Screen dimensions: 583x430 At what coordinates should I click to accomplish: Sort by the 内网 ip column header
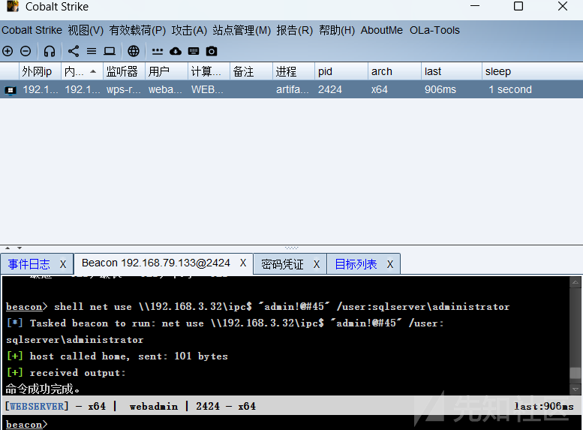[x=82, y=71]
